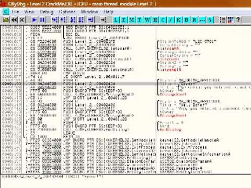This screenshot has height=188, width=251.
Task: Show the Memory map with M button
Action: click(131, 20)
